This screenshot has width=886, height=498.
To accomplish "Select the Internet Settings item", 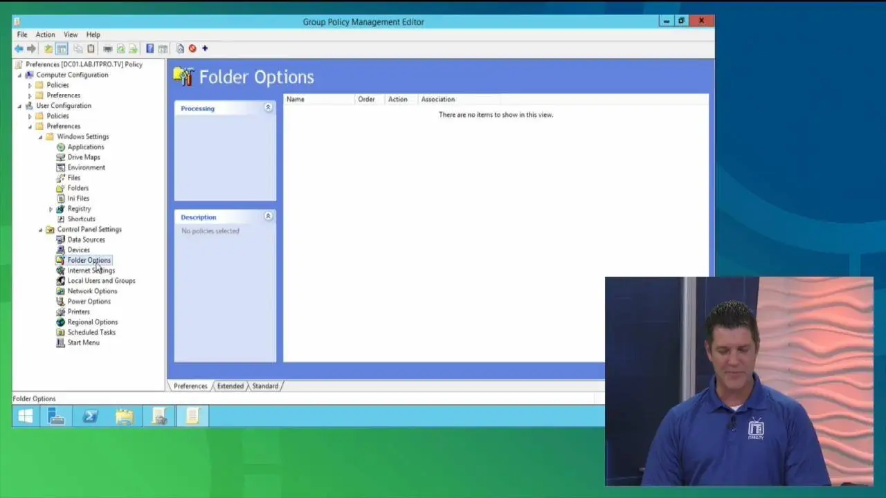I will tap(91, 270).
